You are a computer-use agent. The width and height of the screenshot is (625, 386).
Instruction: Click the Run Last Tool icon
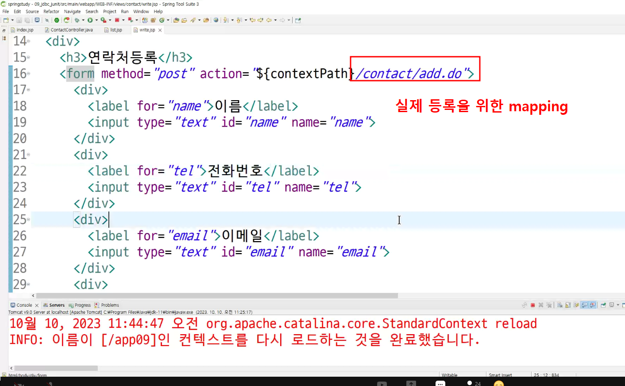[x=103, y=20]
